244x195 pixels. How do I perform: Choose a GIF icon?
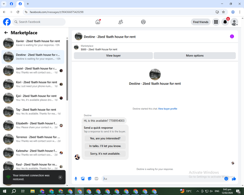click(x=97, y=179)
